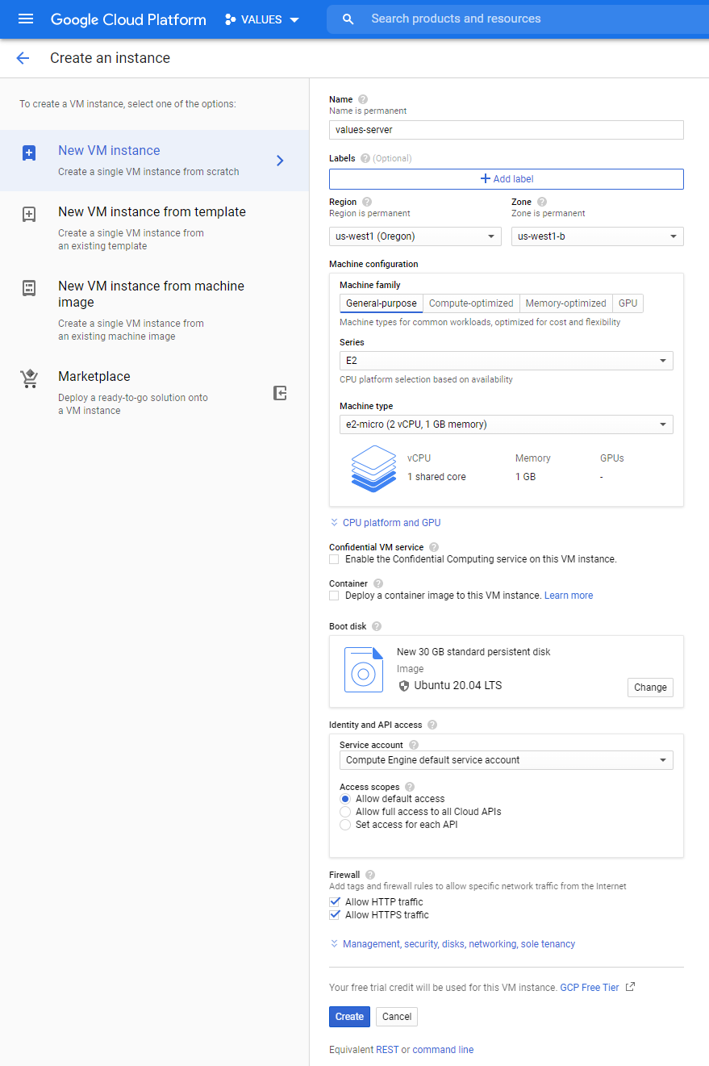Click the search magnifier icon
709x1066 pixels.
348,19
